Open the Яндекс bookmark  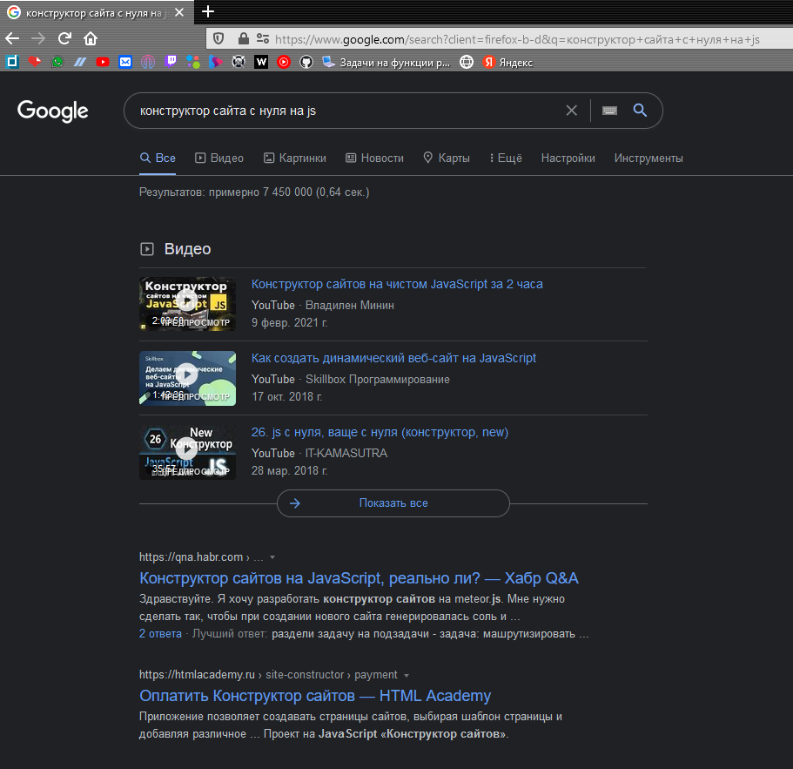507,62
